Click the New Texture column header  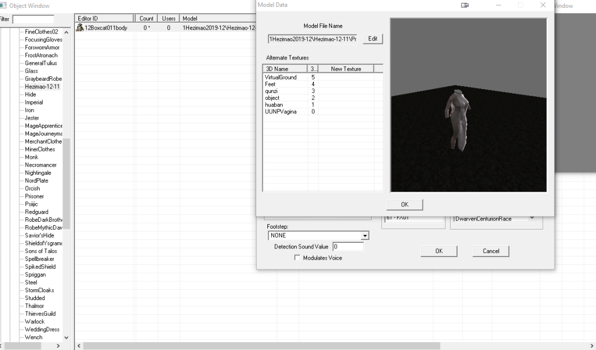click(x=346, y=69)
